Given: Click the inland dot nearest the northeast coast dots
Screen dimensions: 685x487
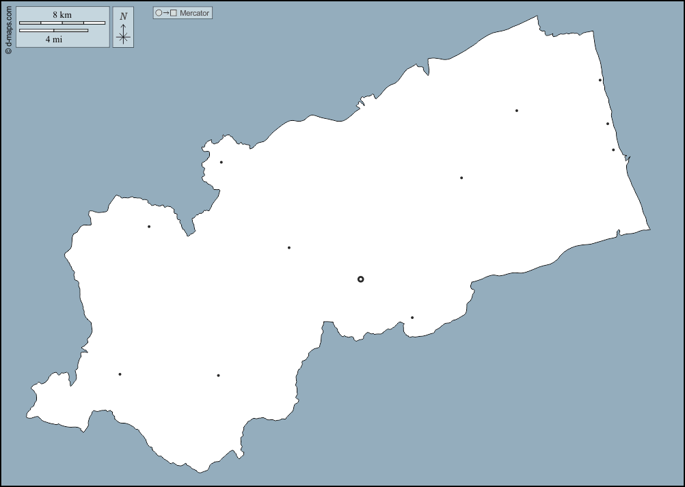Looking at the screenshot, I should click(517, 111).
